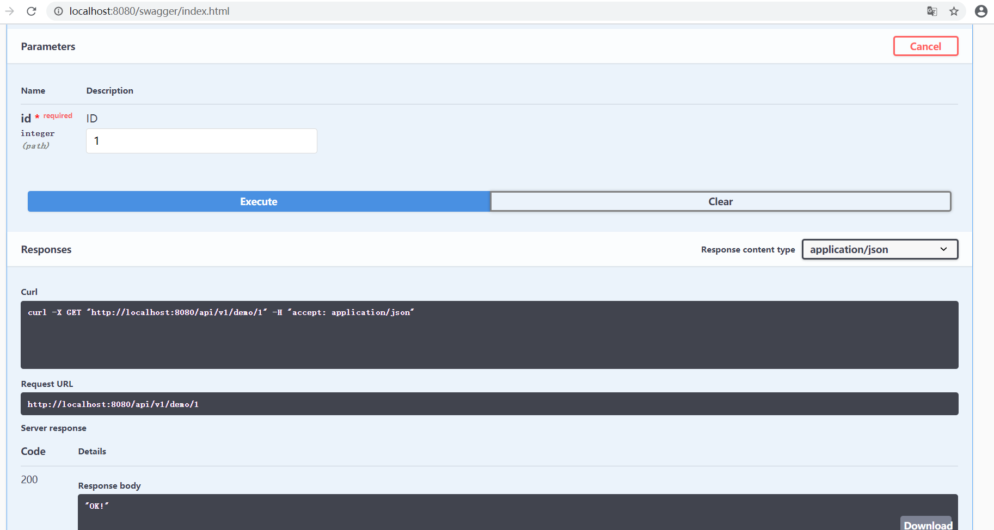The image size is (994, 530).
Task: Click the '(path)' parameter location label
Action: click(36, 145)
